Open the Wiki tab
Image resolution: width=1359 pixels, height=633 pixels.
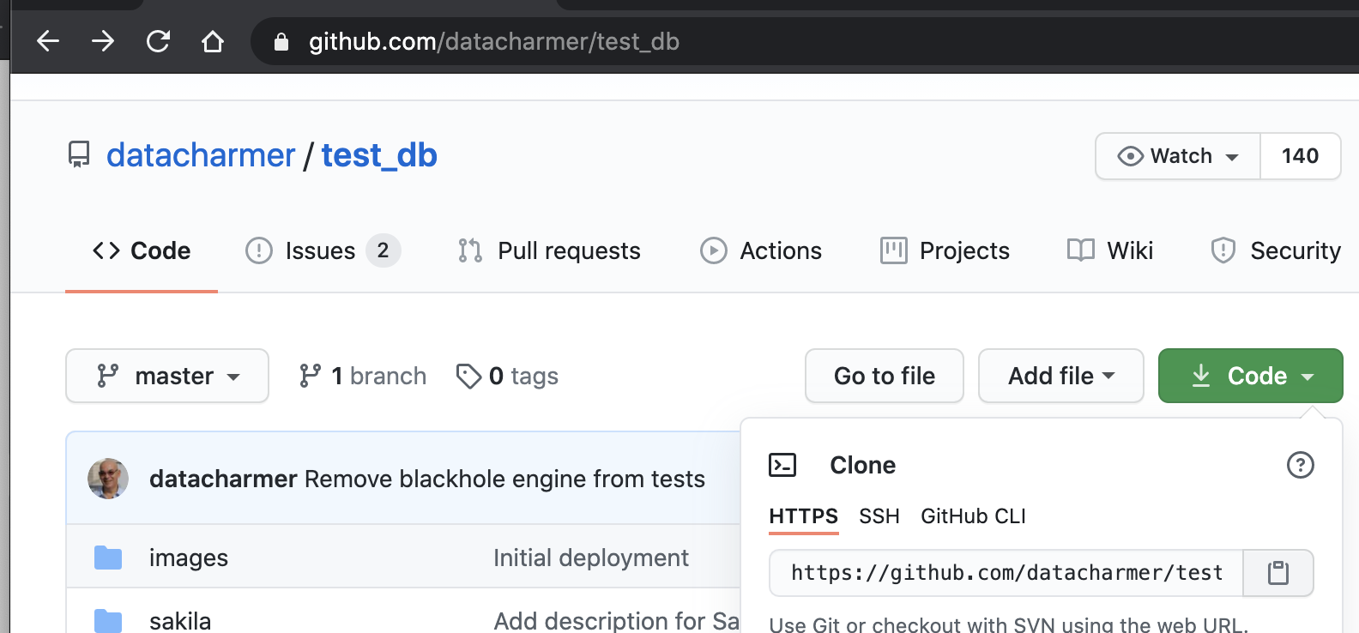[x=1110, y=250]
